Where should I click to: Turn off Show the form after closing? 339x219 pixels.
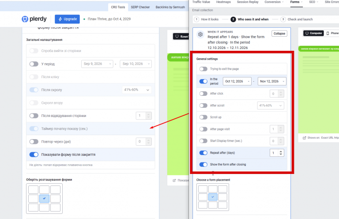click(203, 165)
